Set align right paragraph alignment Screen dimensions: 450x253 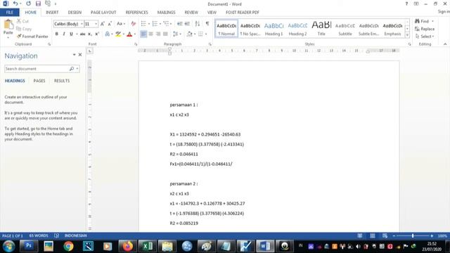[x=157, y=34]
